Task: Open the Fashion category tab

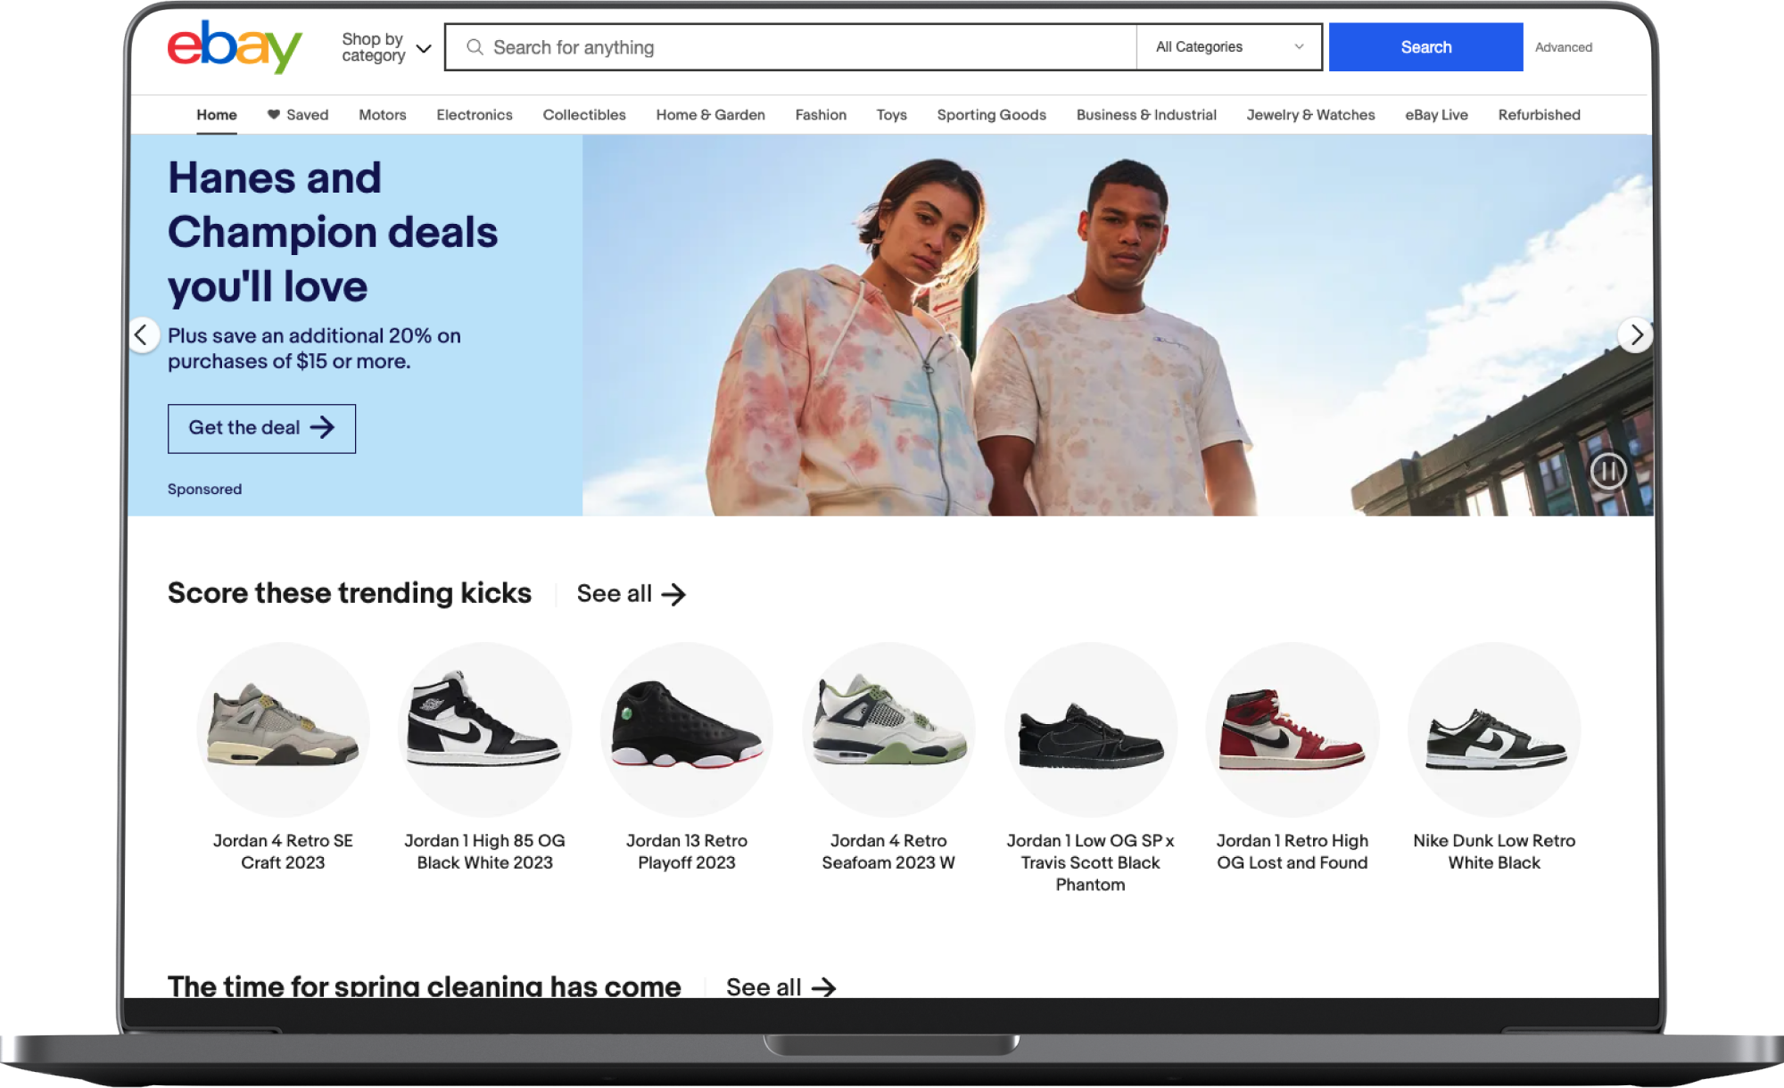Action: pyautogui.click(x=820, y=114)
